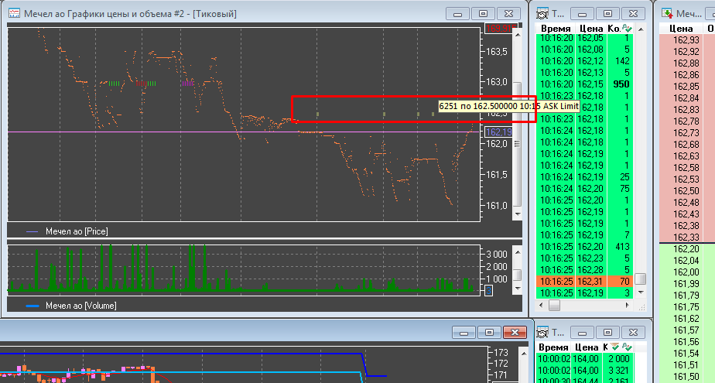Screen dimensions: 715x383
Task: Maximize the Мечел ао tick chart window
Action: click(483, 14)
